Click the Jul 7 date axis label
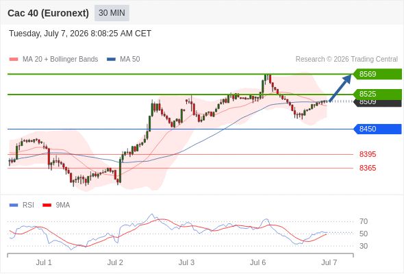 [329, 262]
